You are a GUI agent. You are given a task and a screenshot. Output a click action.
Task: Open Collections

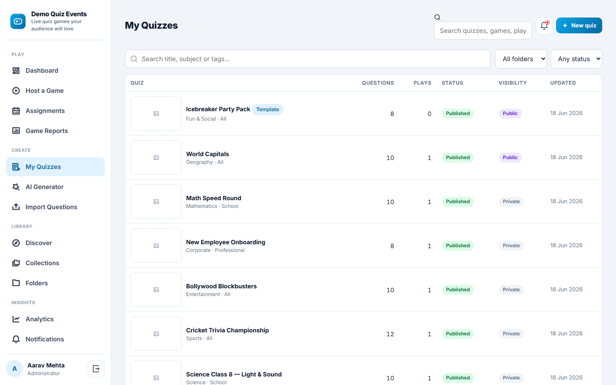pyautogui.click(x=55, y=263)
